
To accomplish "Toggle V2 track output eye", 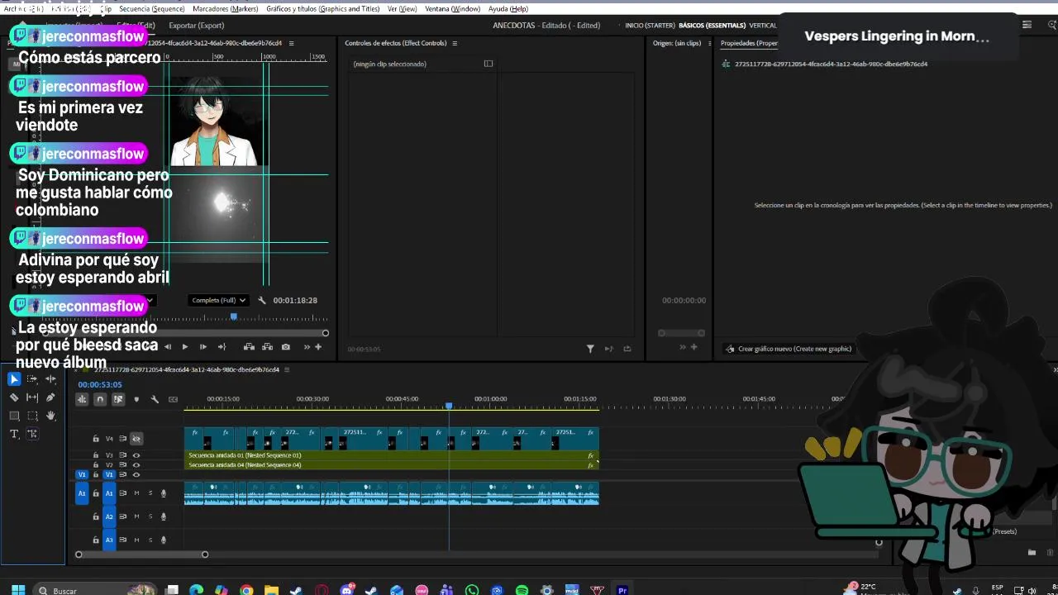I will [x=136, y=465].
